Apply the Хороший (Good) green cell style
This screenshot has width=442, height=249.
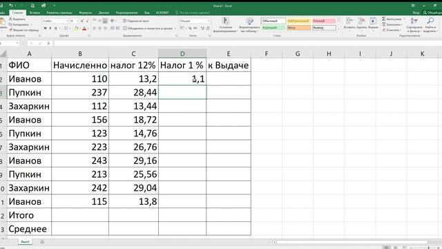tap(273, 28)
